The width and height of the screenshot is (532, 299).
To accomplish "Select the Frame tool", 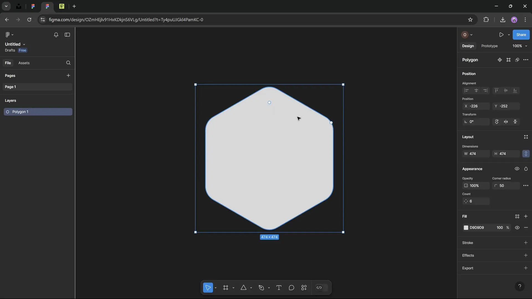I will [x=226, y=288].
